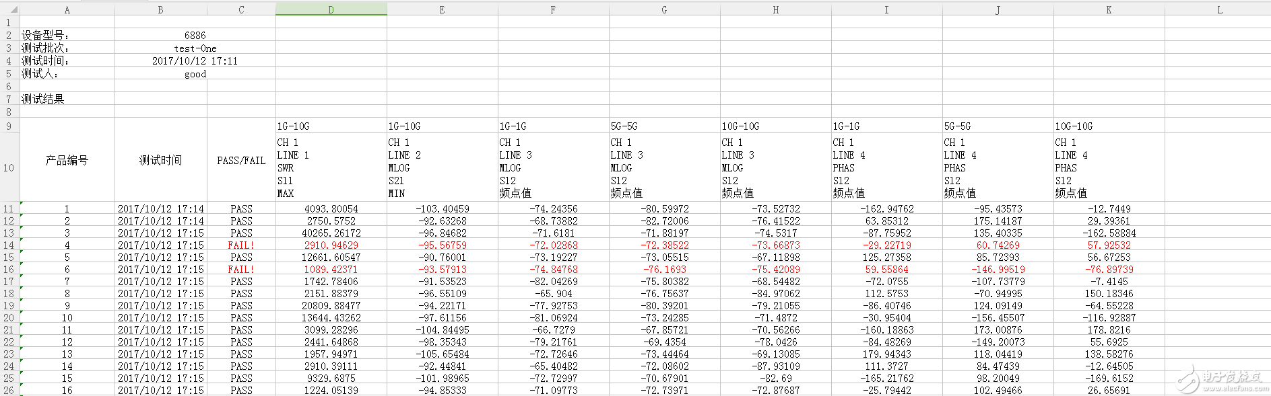Click the first red 'FAIL!' cell, product 4
This screenshot has width=1271, height=396.
tap(241, 245)
